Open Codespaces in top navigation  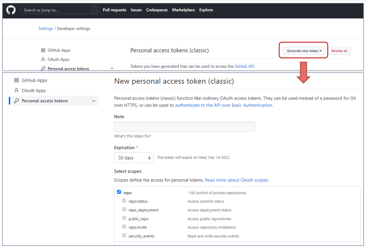[x=157, y=10]
